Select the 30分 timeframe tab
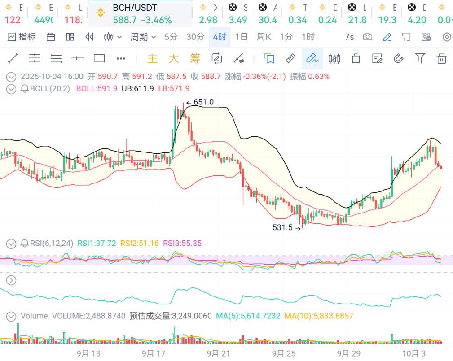 click(x=195, y=37)
